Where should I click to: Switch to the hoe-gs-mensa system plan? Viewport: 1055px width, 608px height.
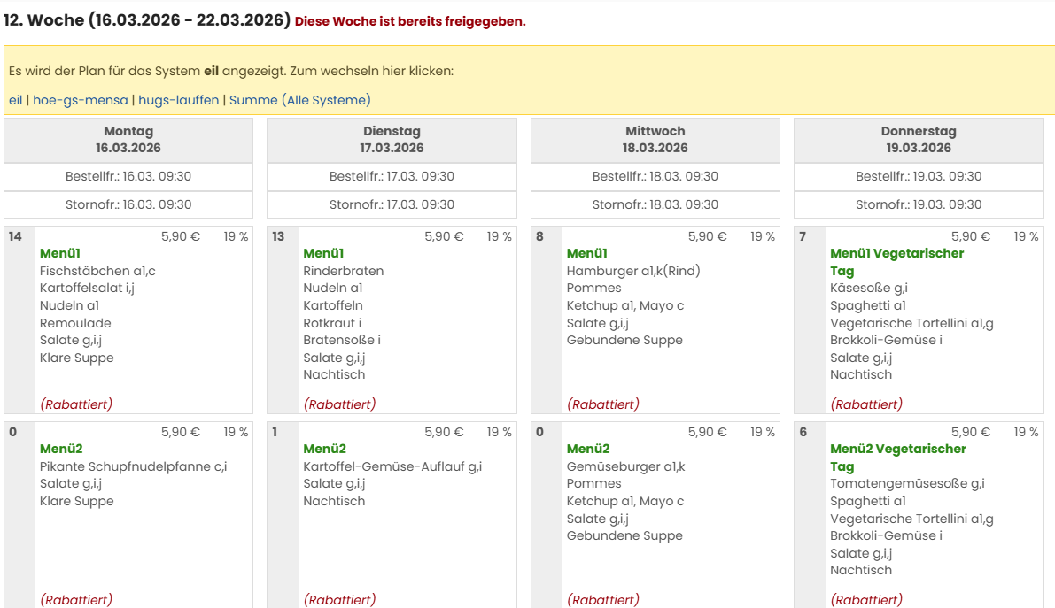click(x=81, y=100)
